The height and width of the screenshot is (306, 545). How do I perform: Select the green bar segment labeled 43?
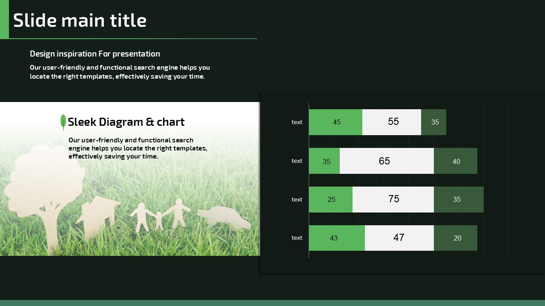(x=337, y=238)
